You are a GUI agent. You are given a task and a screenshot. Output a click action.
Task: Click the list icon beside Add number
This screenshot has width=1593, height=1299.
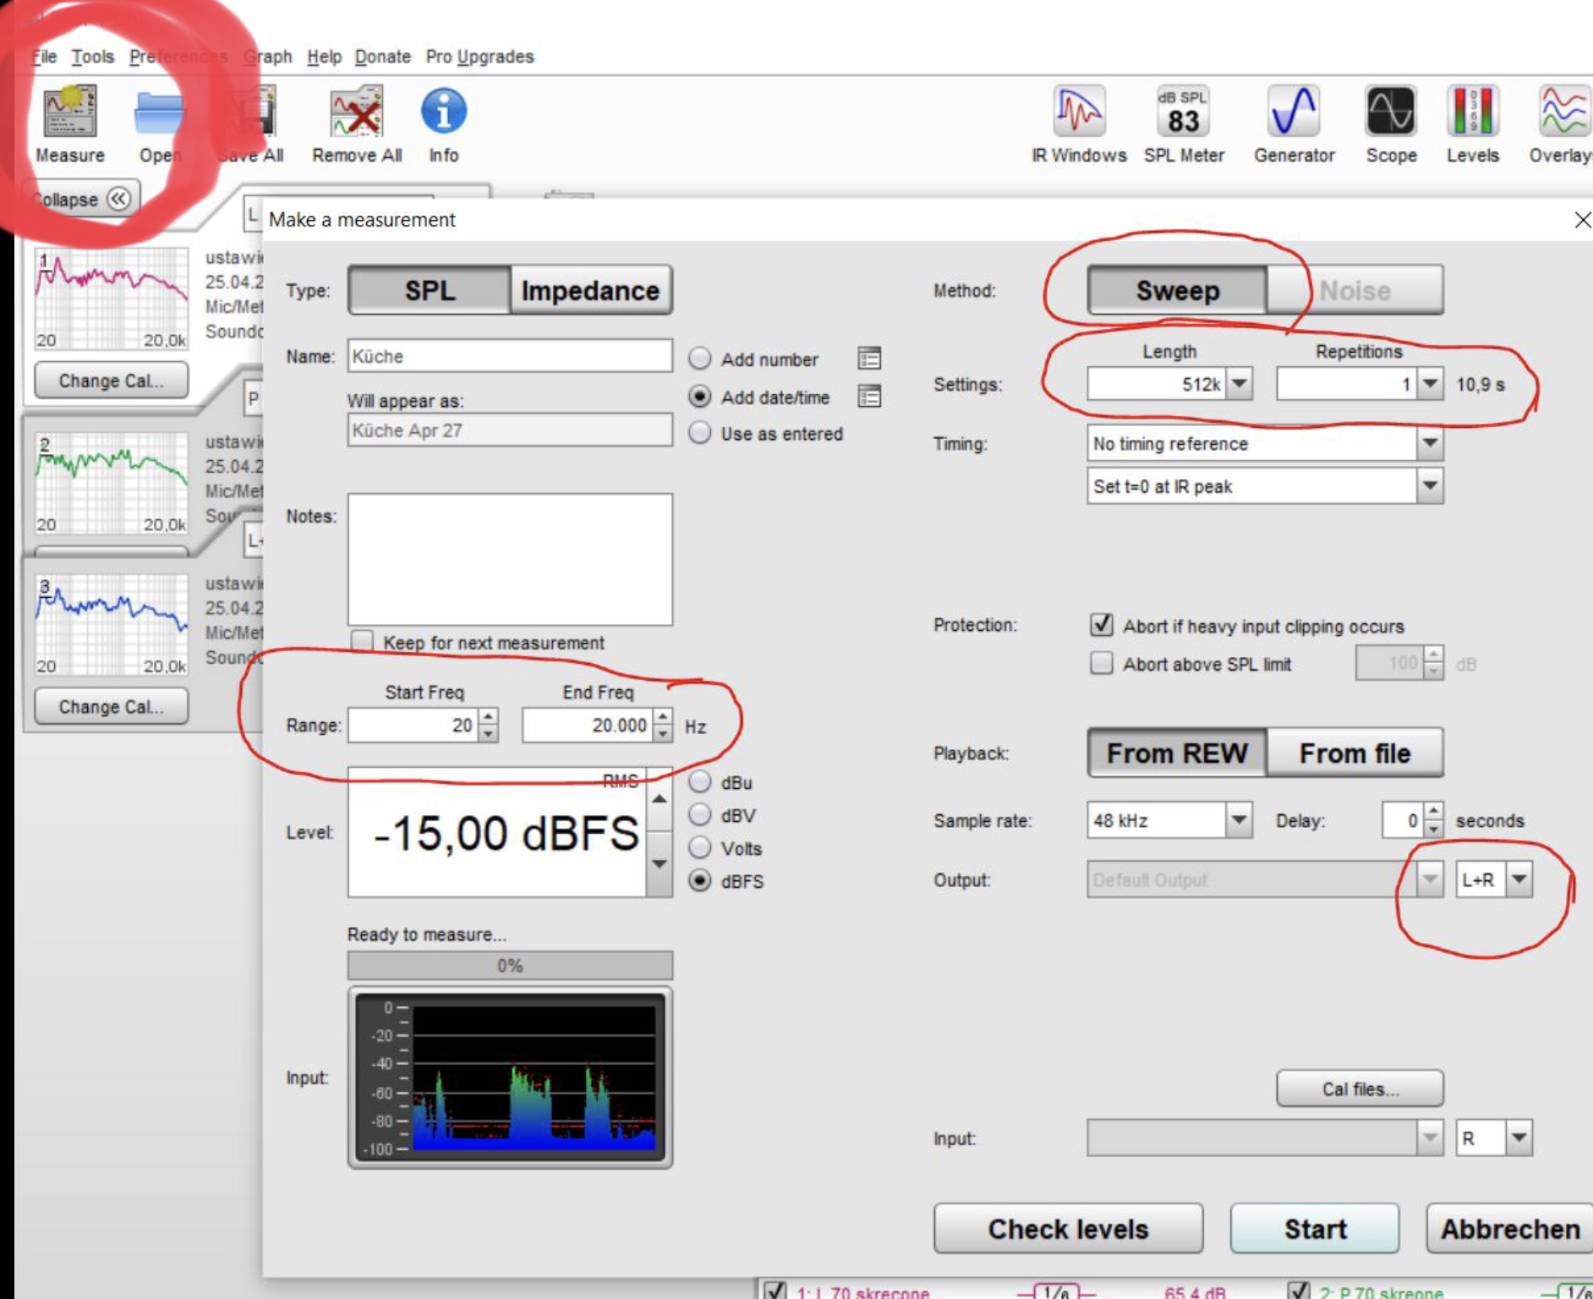[869, 359]
